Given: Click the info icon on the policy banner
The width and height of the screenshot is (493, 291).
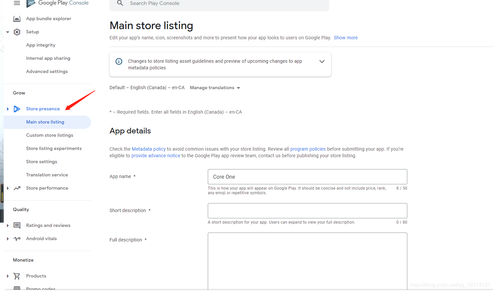Looking at the screenshot, I should click(x=118, y=61).
